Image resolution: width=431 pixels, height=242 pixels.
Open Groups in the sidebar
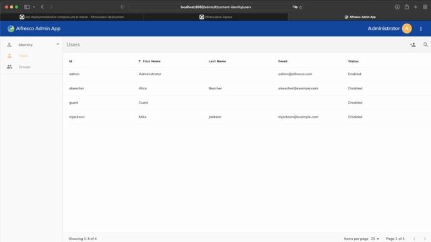(24, 67)
